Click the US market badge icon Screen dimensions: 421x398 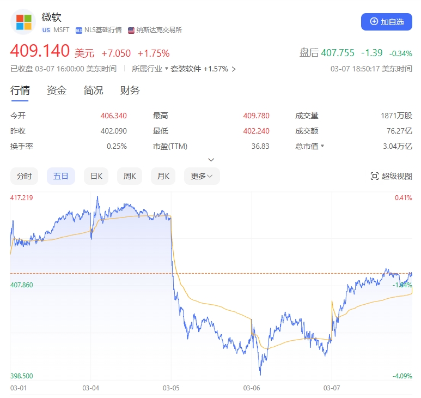point(46,30)
